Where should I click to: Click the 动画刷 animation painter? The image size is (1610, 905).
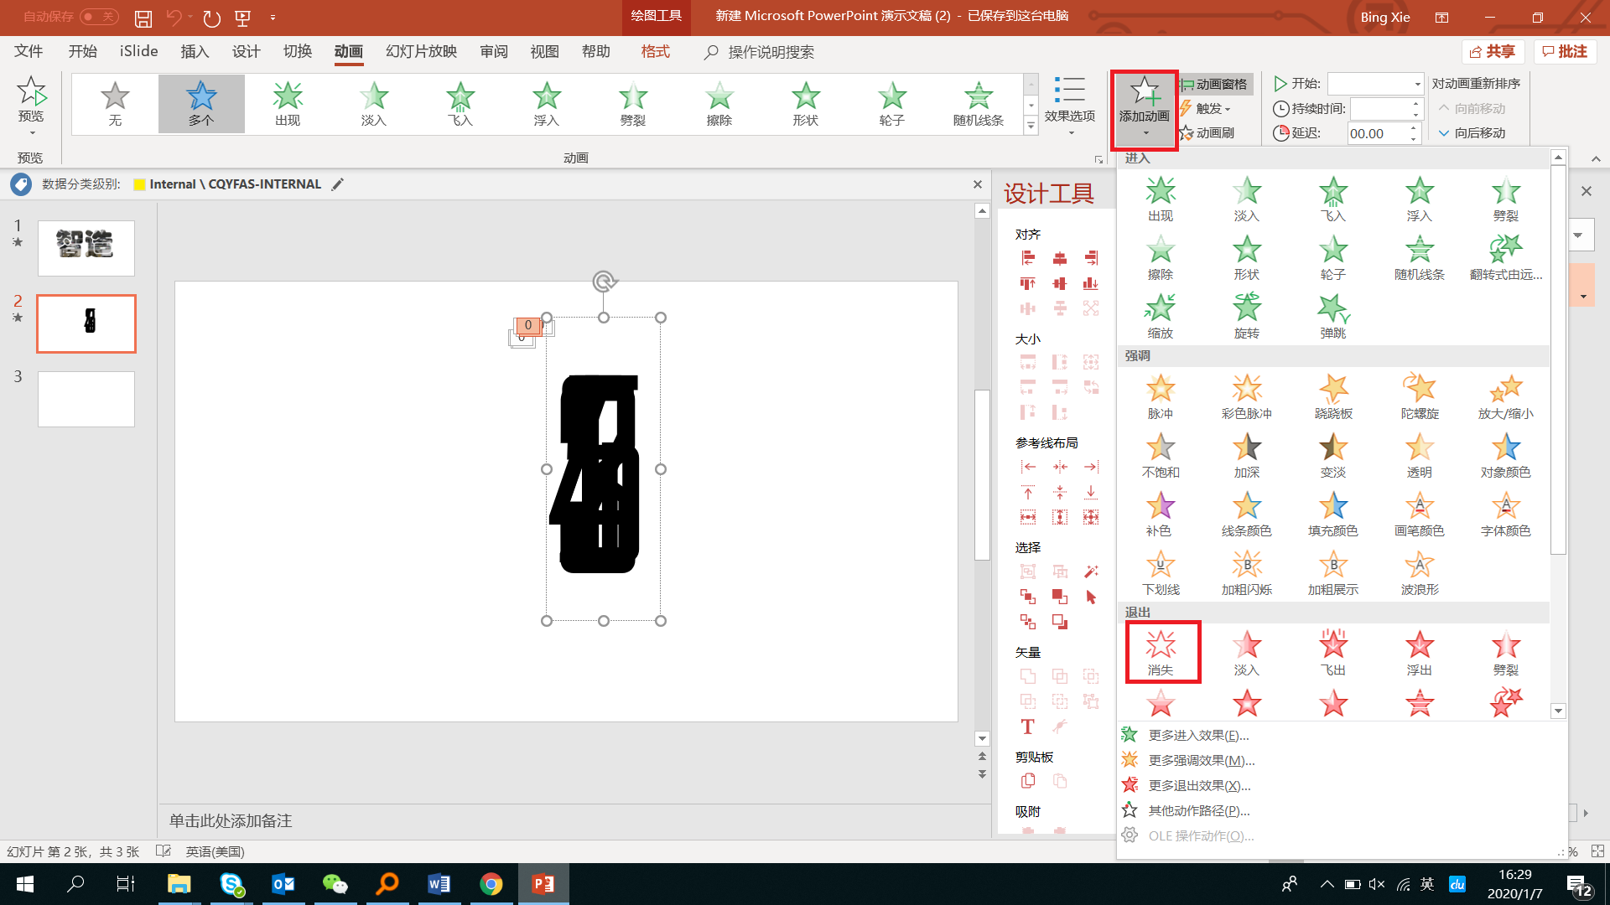tap(1207, 132)
